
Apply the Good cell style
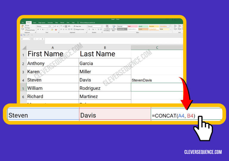[x=143, y=26]
